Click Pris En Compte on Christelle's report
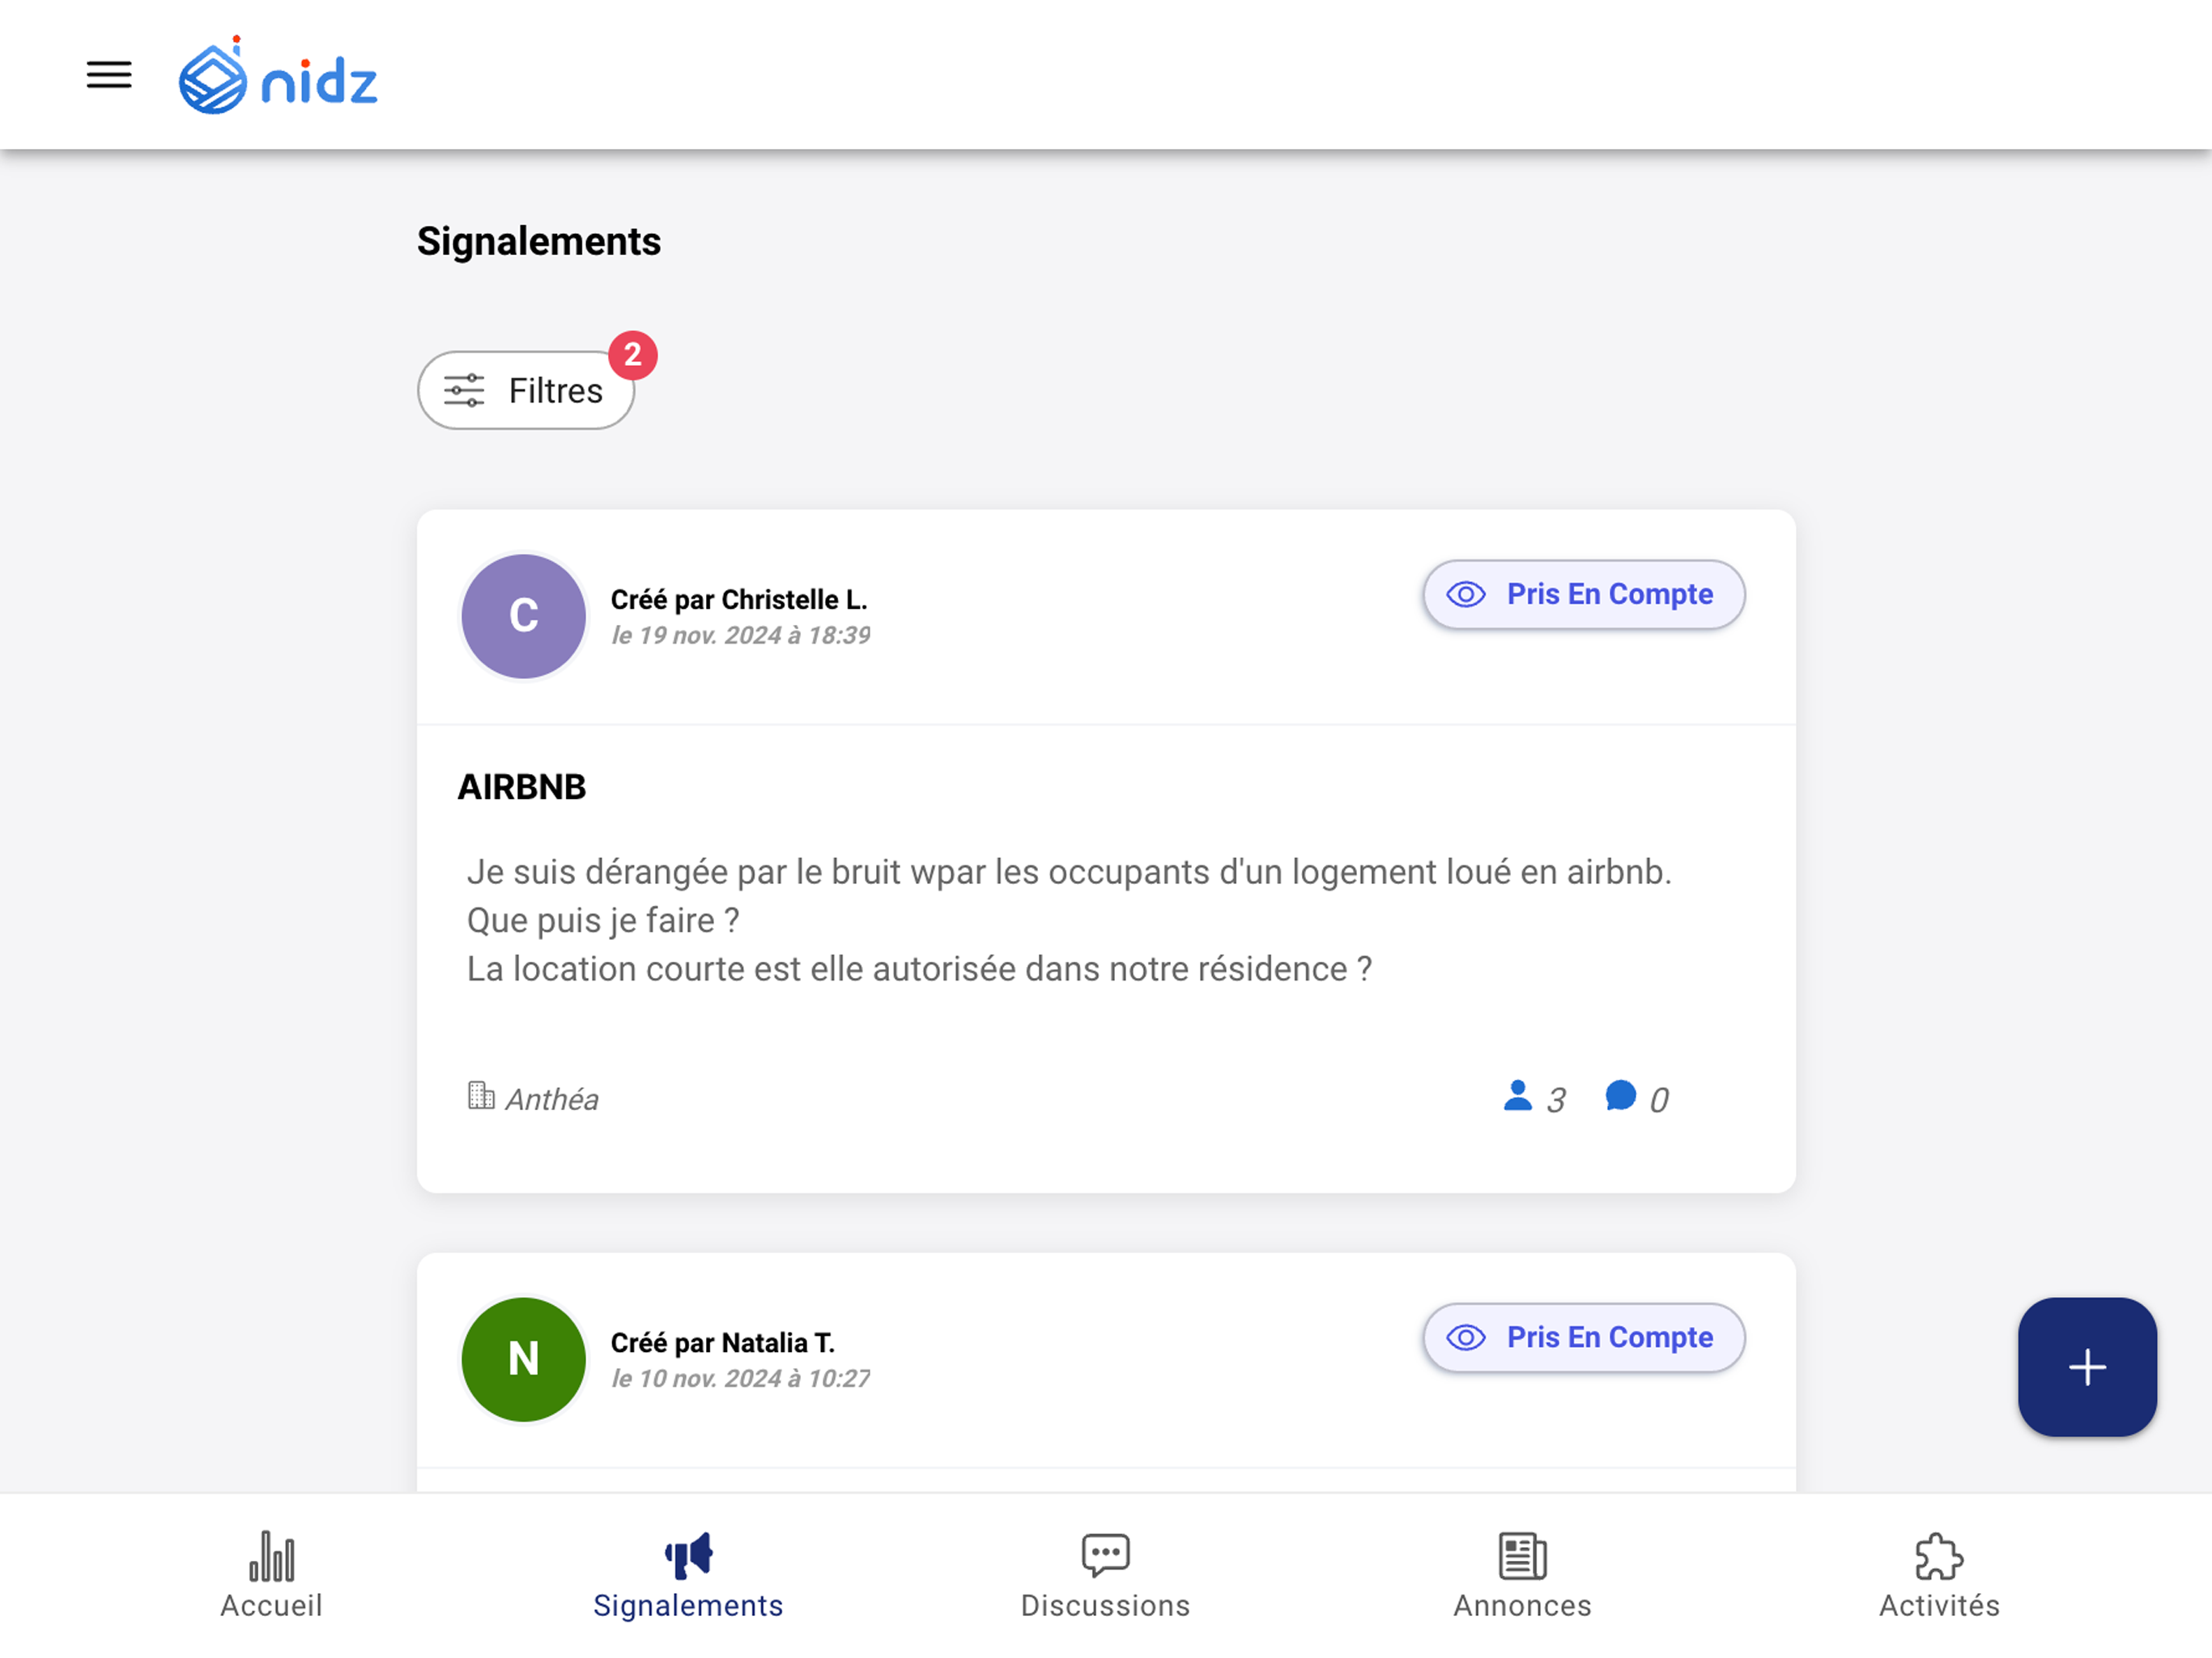 pyautogui.click(x=1584, y=594)
